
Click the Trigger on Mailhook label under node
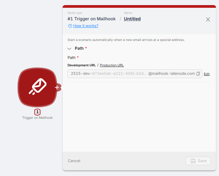38,118
